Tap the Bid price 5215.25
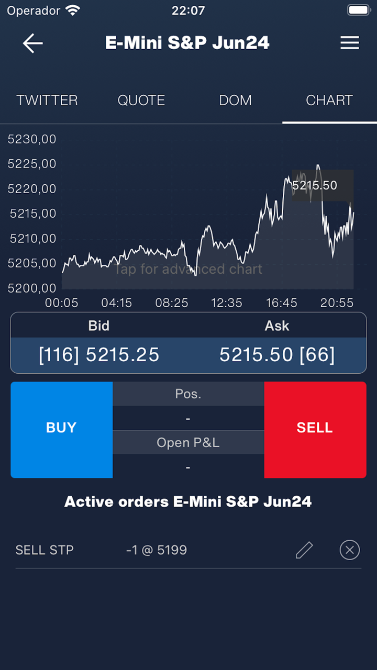This screenshot has height=670, width=377. tap(99, 355)
